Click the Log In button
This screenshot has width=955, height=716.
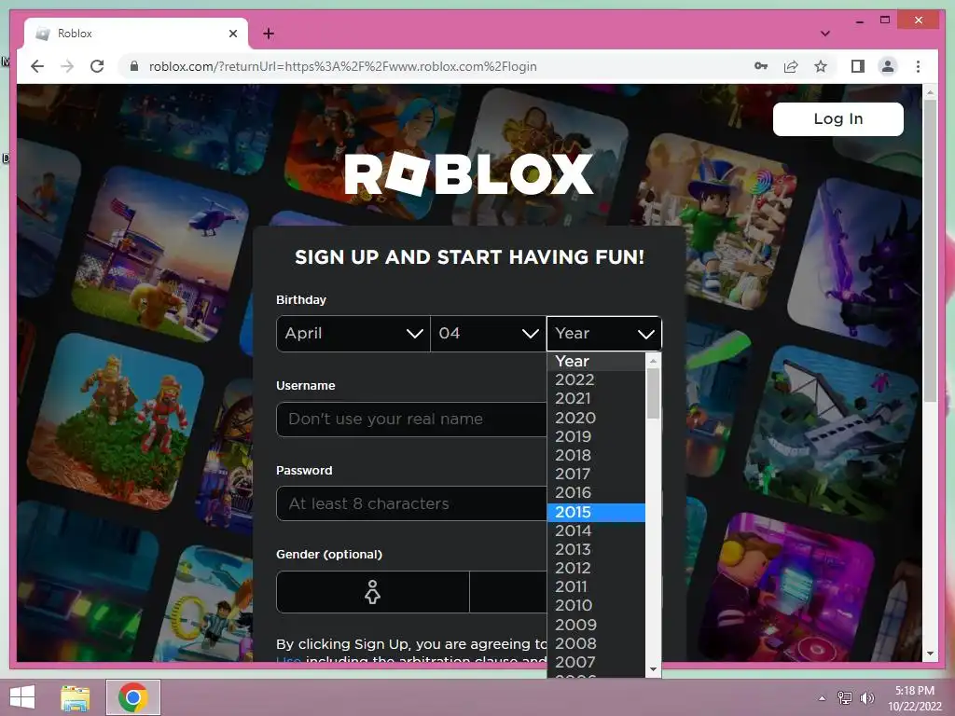(838, 118)
